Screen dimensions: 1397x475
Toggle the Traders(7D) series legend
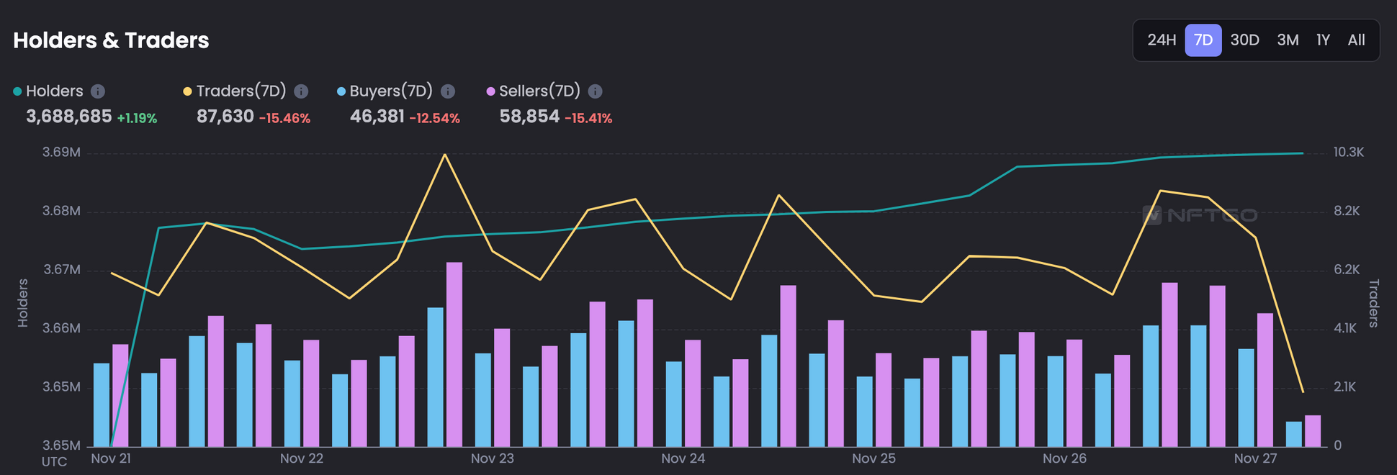pyautogui.click(x=241, y=91)
